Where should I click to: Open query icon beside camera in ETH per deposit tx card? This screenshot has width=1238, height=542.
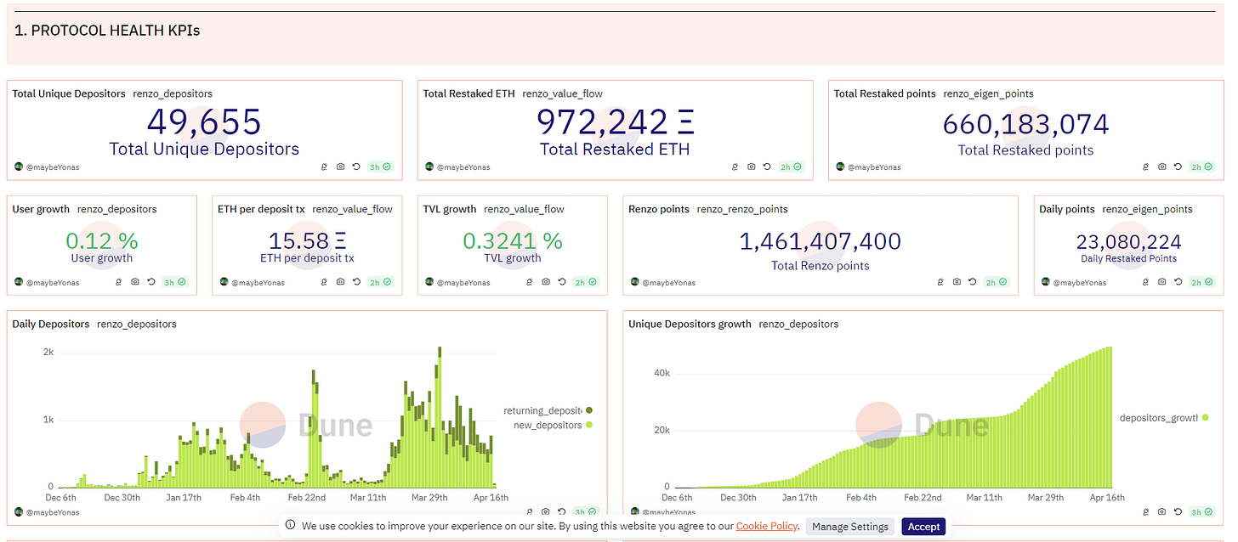pyautogui.click(x=324, y=282)
